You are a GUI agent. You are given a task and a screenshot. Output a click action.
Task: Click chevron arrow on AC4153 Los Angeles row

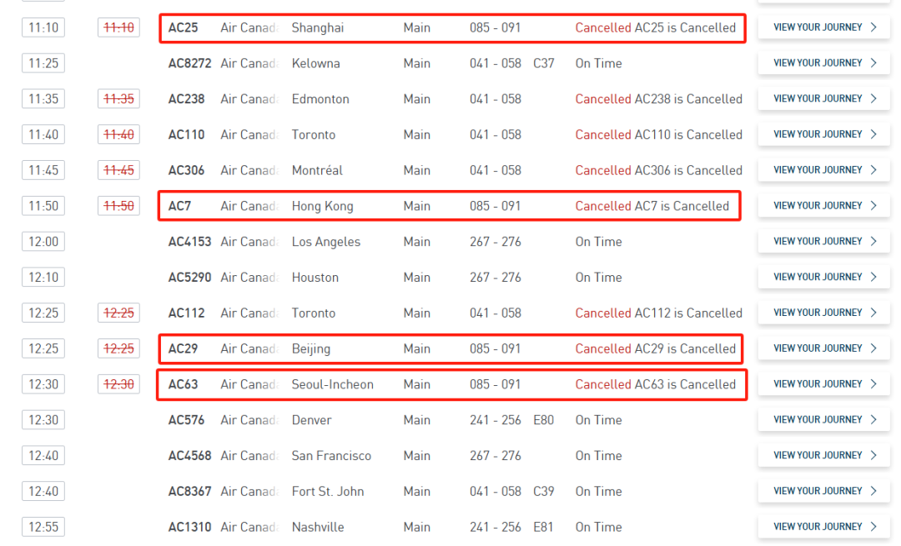873,242
